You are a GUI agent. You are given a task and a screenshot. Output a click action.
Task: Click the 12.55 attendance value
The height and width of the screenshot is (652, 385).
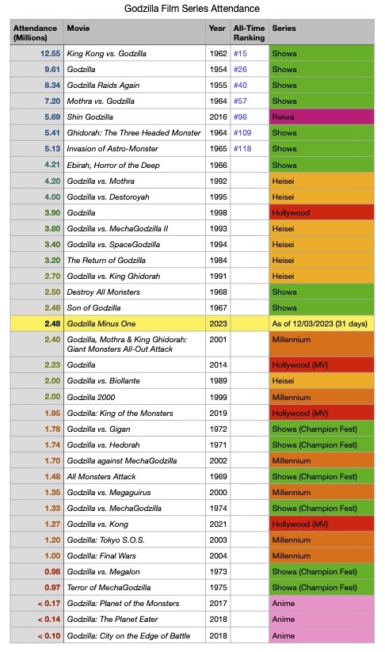click(x=51, y=54)
